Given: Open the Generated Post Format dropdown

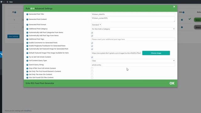Looking at the screenshot, I should (x=96, y=25).
